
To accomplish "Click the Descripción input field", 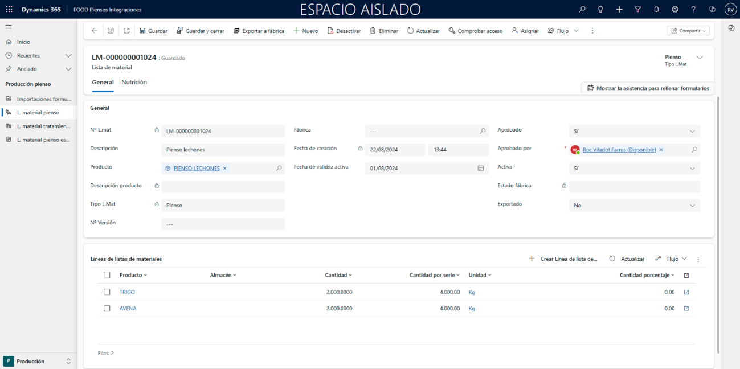I will coord(223,150).
